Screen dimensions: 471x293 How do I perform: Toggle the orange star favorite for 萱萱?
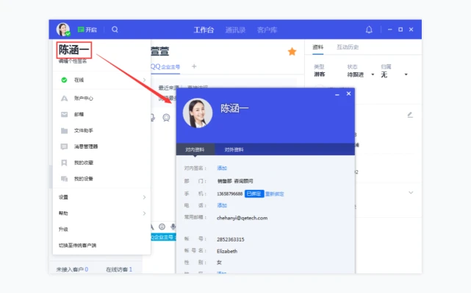click(292, 52)
